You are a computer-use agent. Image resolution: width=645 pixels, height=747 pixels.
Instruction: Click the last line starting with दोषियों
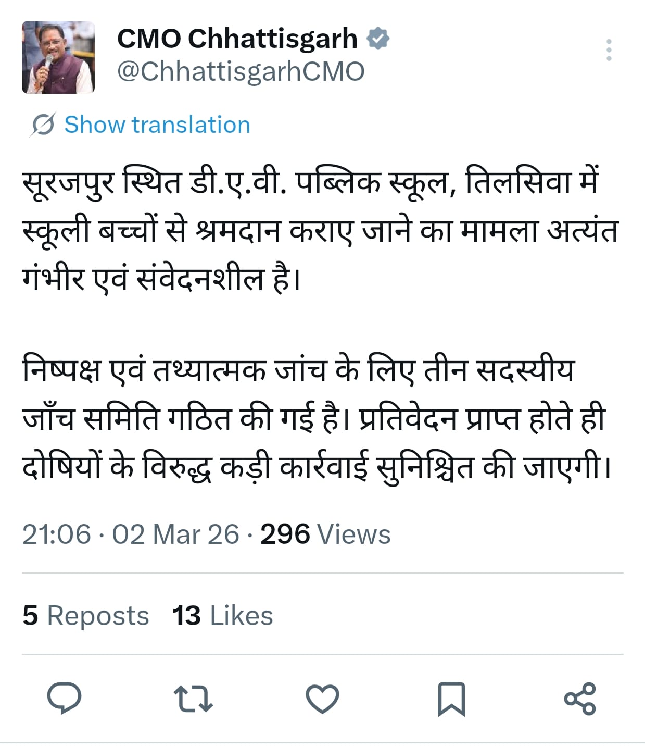click(316, 466)
